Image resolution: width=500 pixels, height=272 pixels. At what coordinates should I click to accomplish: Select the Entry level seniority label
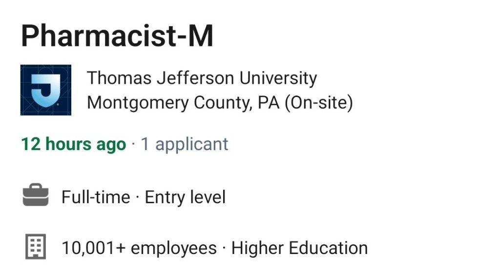click(x=185, y=197)
